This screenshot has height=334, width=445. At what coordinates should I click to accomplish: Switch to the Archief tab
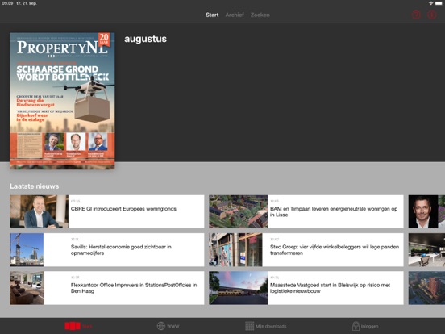(235, 15)
